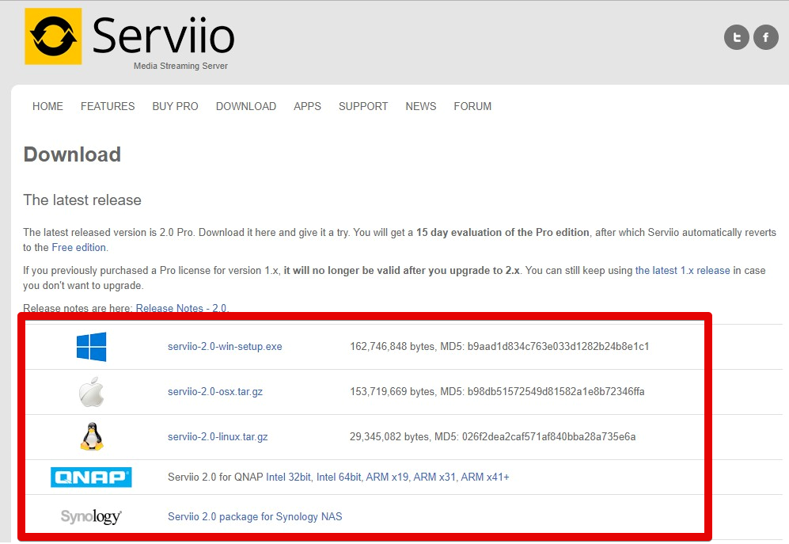Download serviio-2.0-win-setup.exe
This screenshot has height=544, width=789.
click(x=225, y=347)
